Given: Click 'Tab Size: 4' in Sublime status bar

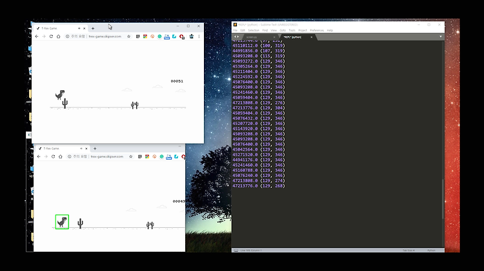Looking at the screenshot, I should click(x=408, y=250).
